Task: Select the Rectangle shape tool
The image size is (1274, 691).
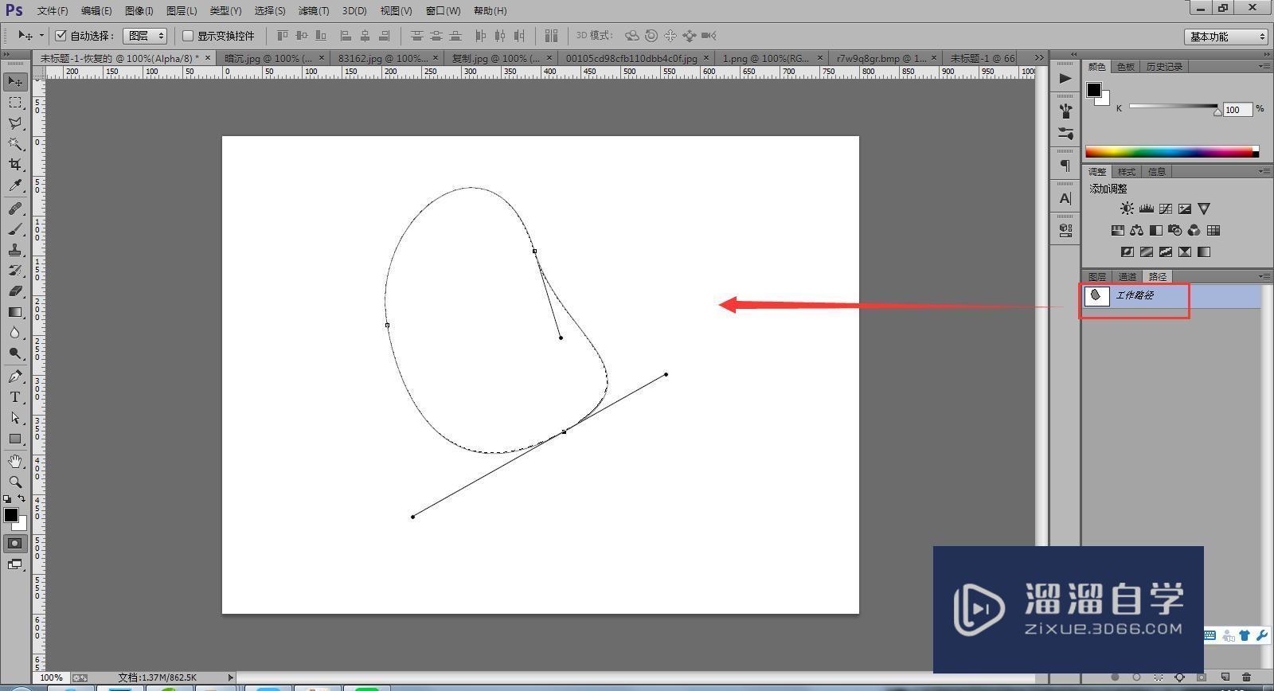Action: coord(15,439)
